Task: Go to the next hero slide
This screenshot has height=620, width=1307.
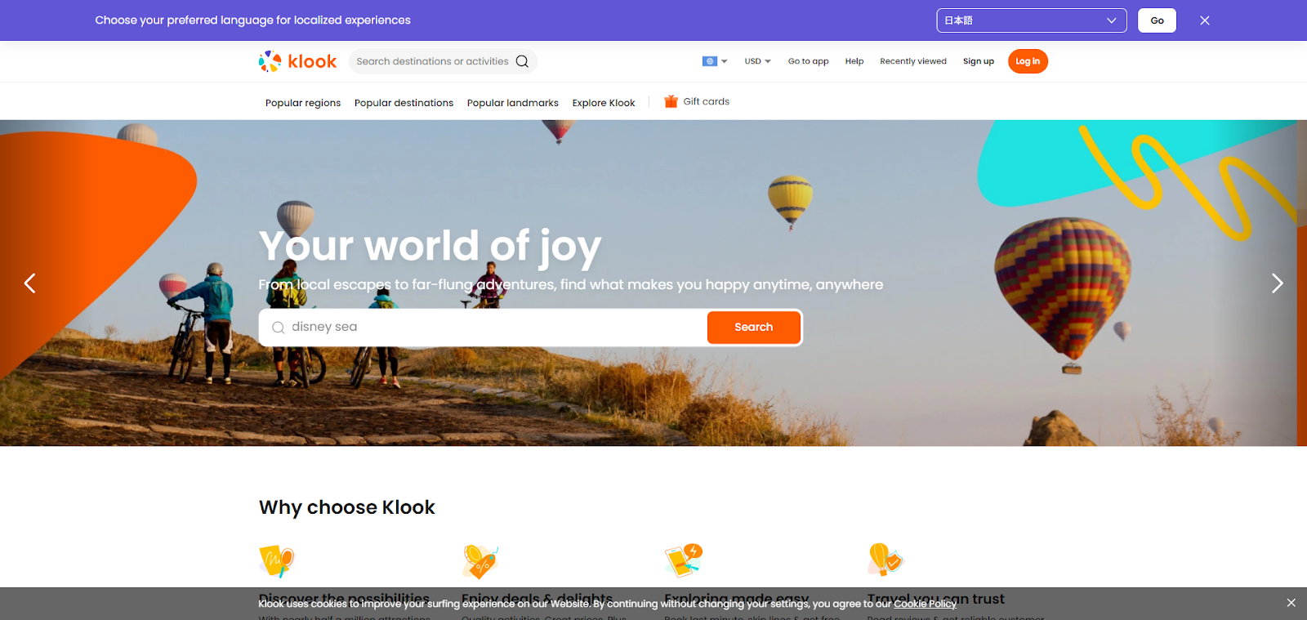Action: point(1277,283)
